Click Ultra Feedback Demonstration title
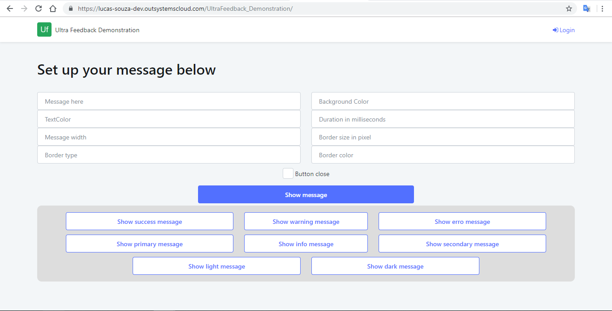 click(x=97, y=30)
